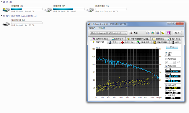Enable the 短程測試 short stroke checkbox
Screen dimensions: 189x113
(166, 59)
